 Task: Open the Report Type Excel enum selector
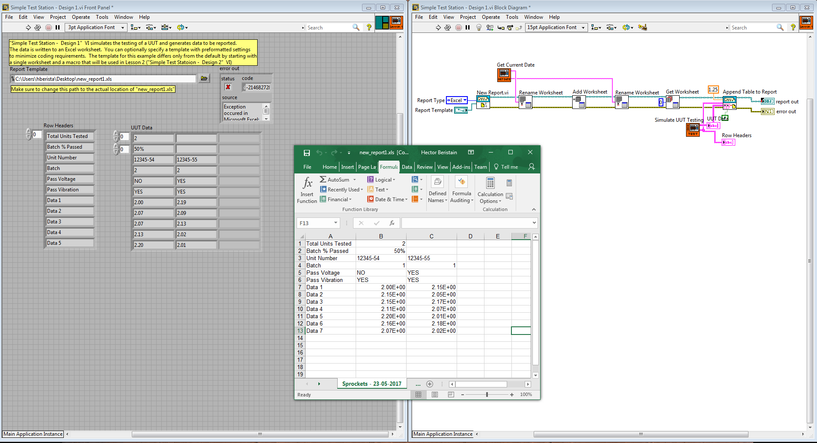(457, 100)
